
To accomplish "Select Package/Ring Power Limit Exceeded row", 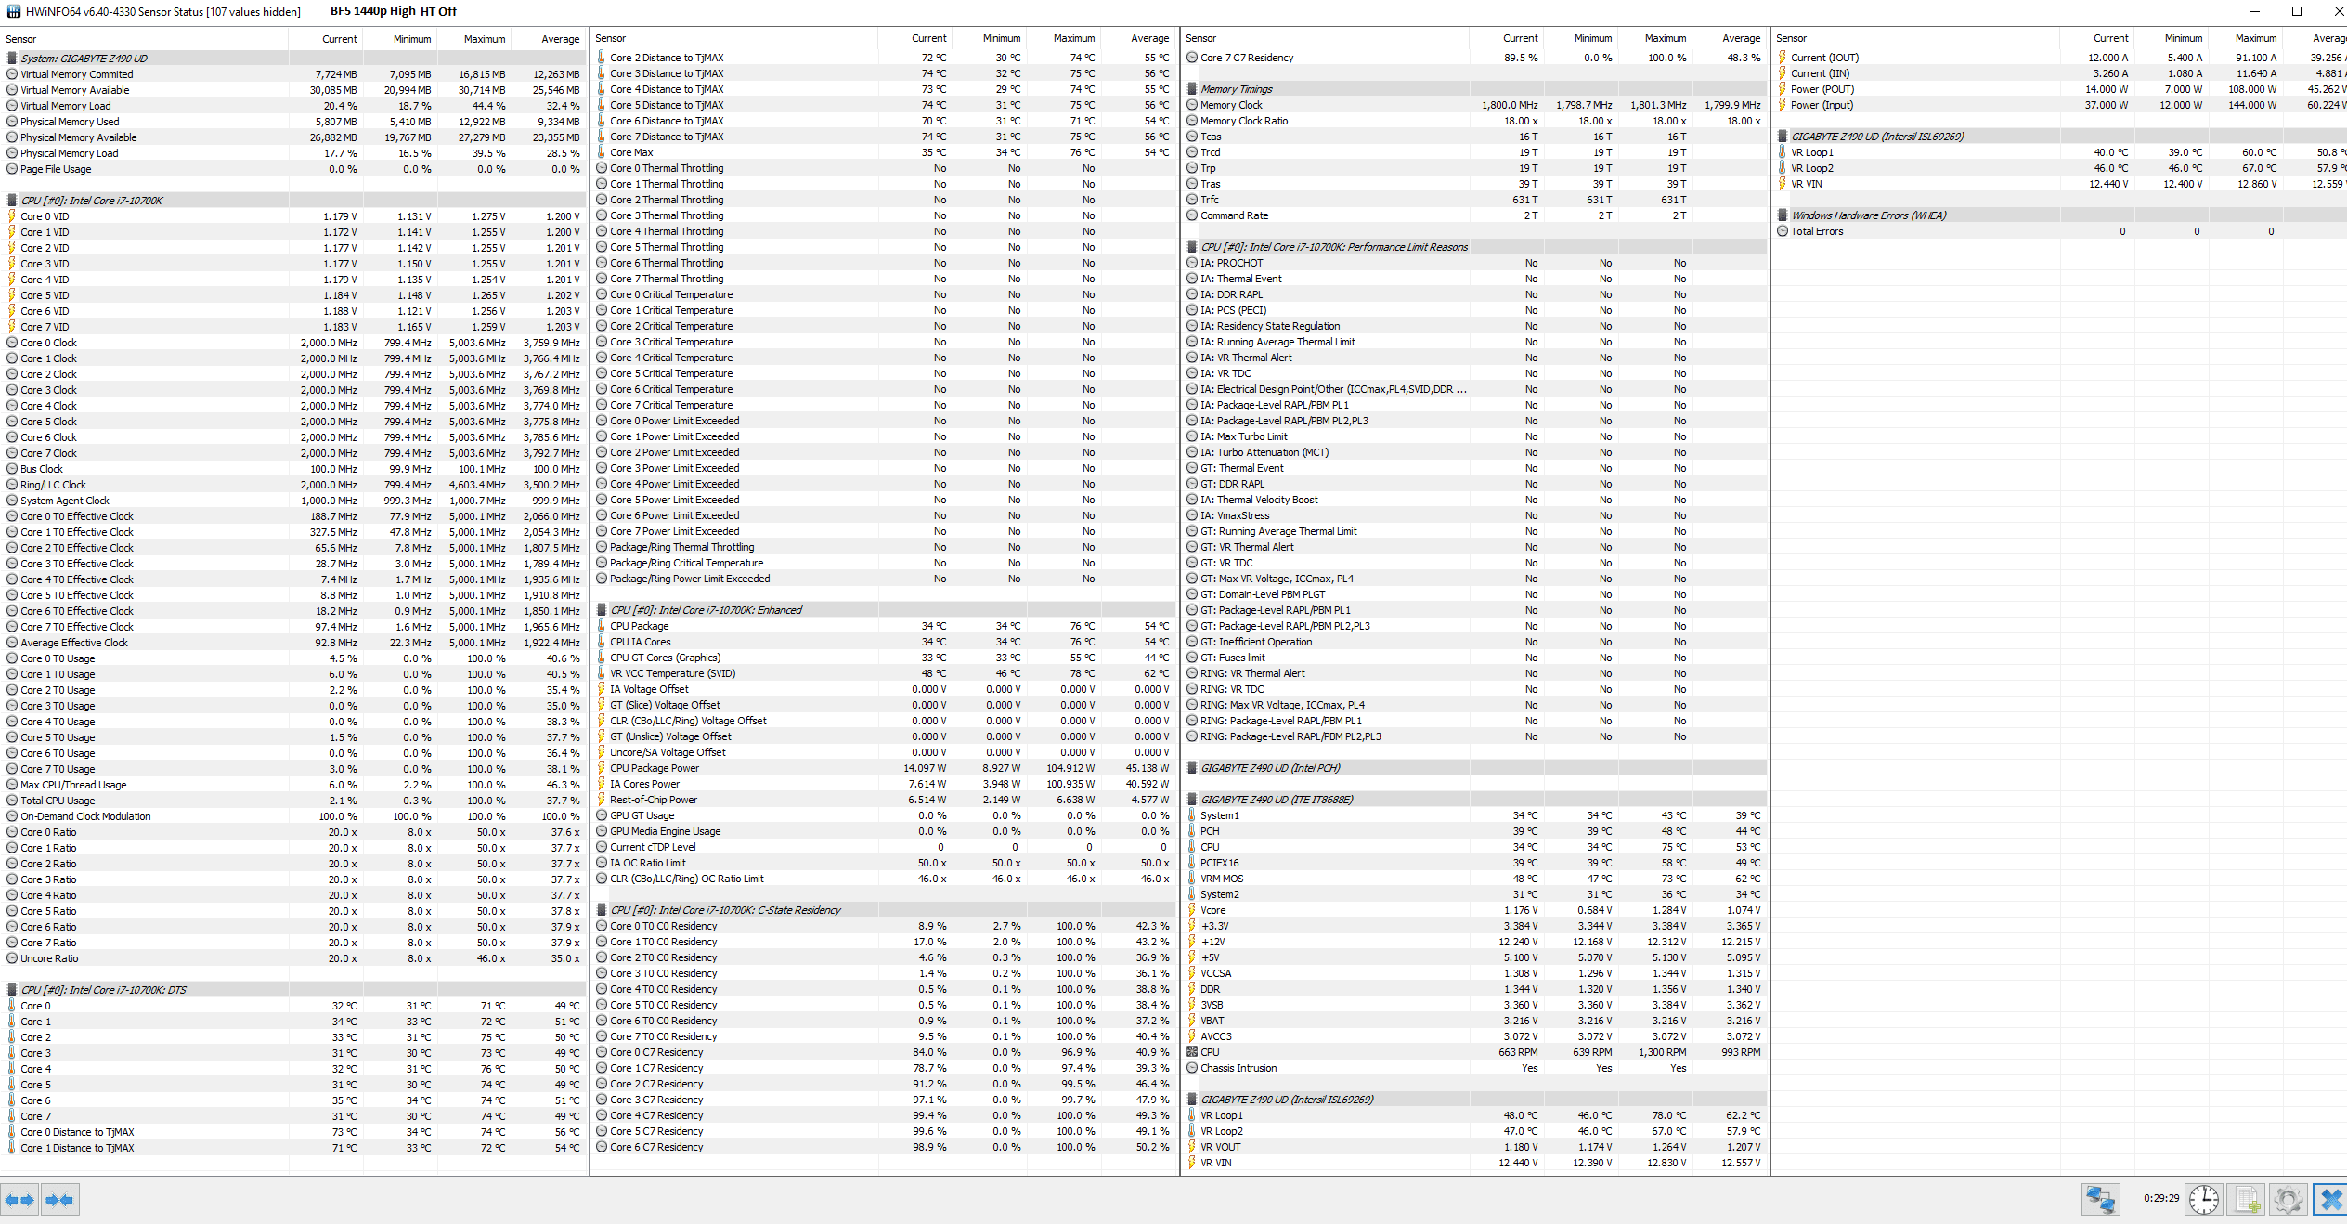I will pos(884,579).
